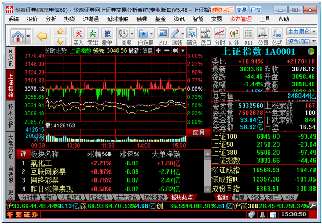Switch to the 板块热点 bottom tab

tap(182, 198)
